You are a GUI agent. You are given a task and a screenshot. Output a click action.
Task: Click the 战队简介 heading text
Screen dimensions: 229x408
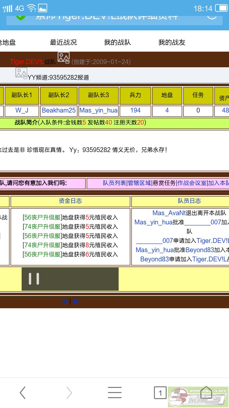point(26,122)
